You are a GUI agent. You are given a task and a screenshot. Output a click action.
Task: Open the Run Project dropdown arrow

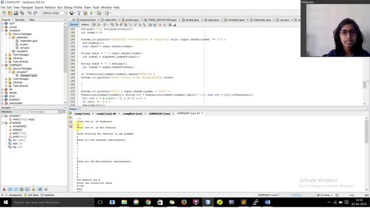click(95, 13)
